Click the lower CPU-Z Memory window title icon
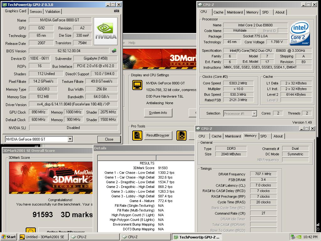The width and height of the screenshot is (321, 241). [198, 128]
